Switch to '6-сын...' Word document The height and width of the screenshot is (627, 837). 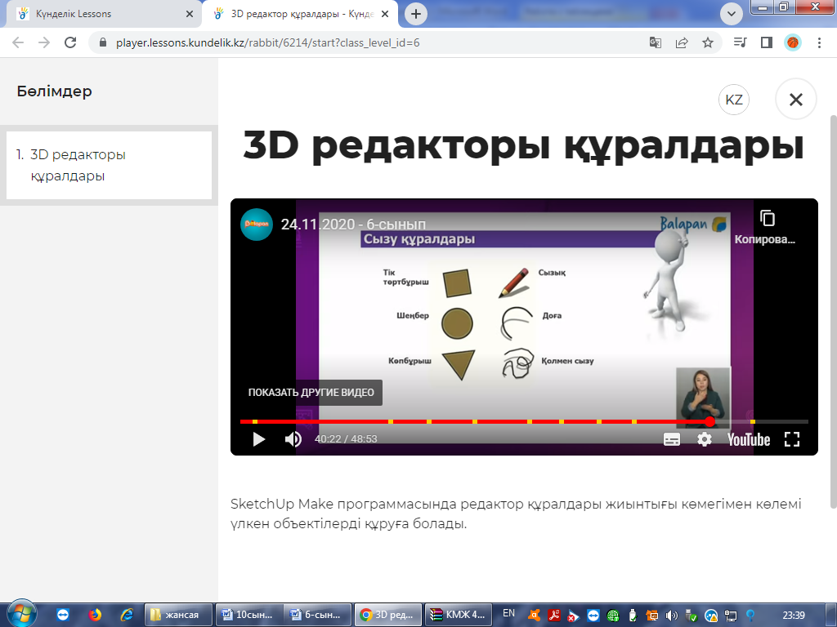(318, 615)
